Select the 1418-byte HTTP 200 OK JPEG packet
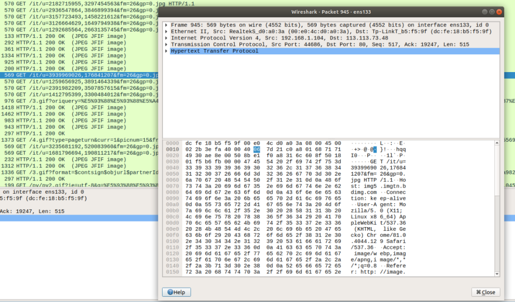This screenshot has width=515, height=302. click(79, 107)
